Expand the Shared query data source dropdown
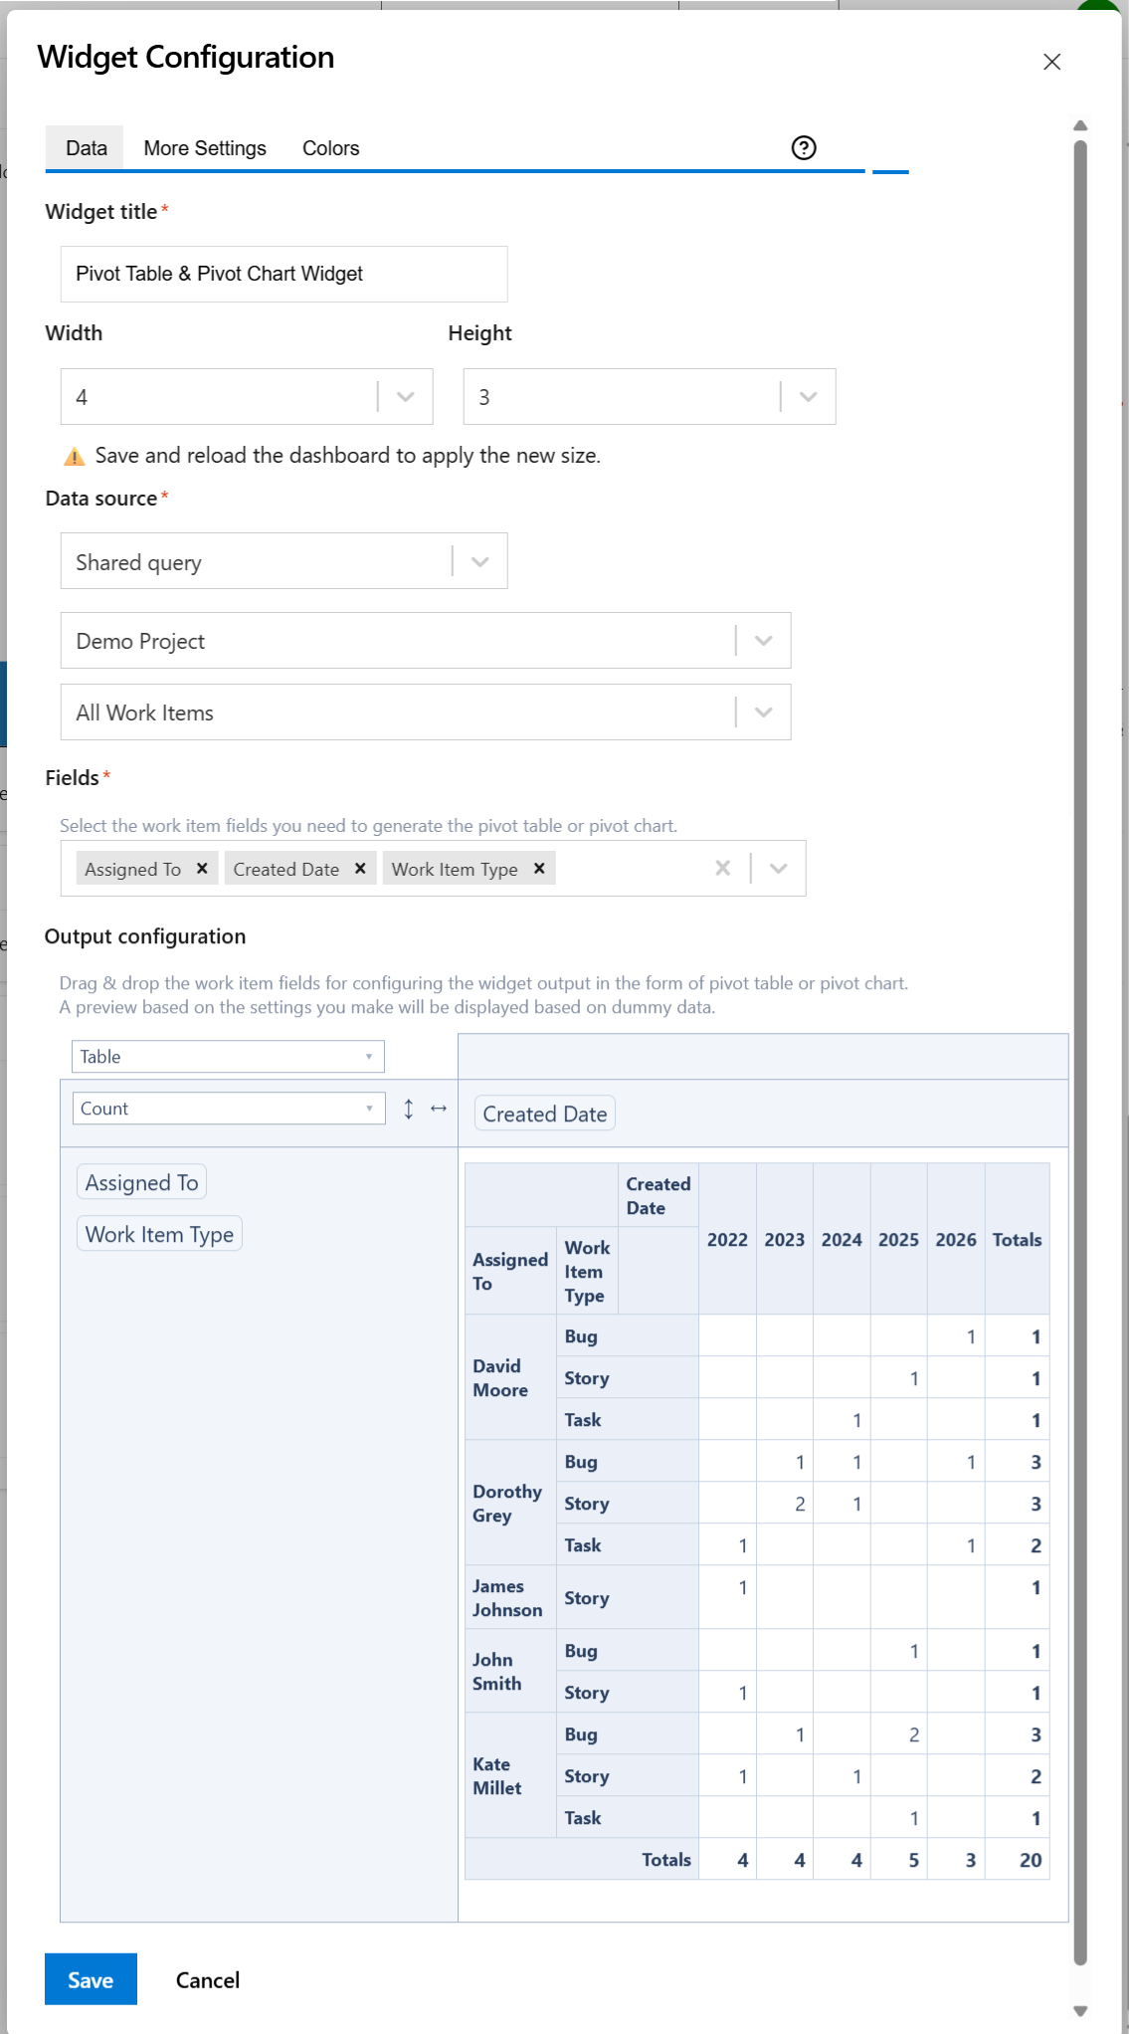 283,561
